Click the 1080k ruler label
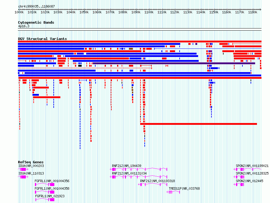 pyautogui.click(x=123, y=12)
